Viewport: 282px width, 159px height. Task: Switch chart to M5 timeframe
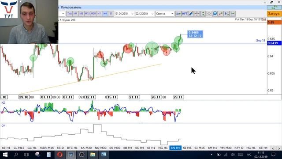click(x=81, y=14)
